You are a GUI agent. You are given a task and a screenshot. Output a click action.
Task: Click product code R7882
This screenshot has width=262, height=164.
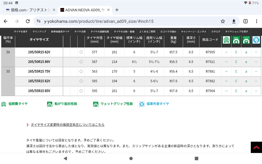(x=210, y=81)
